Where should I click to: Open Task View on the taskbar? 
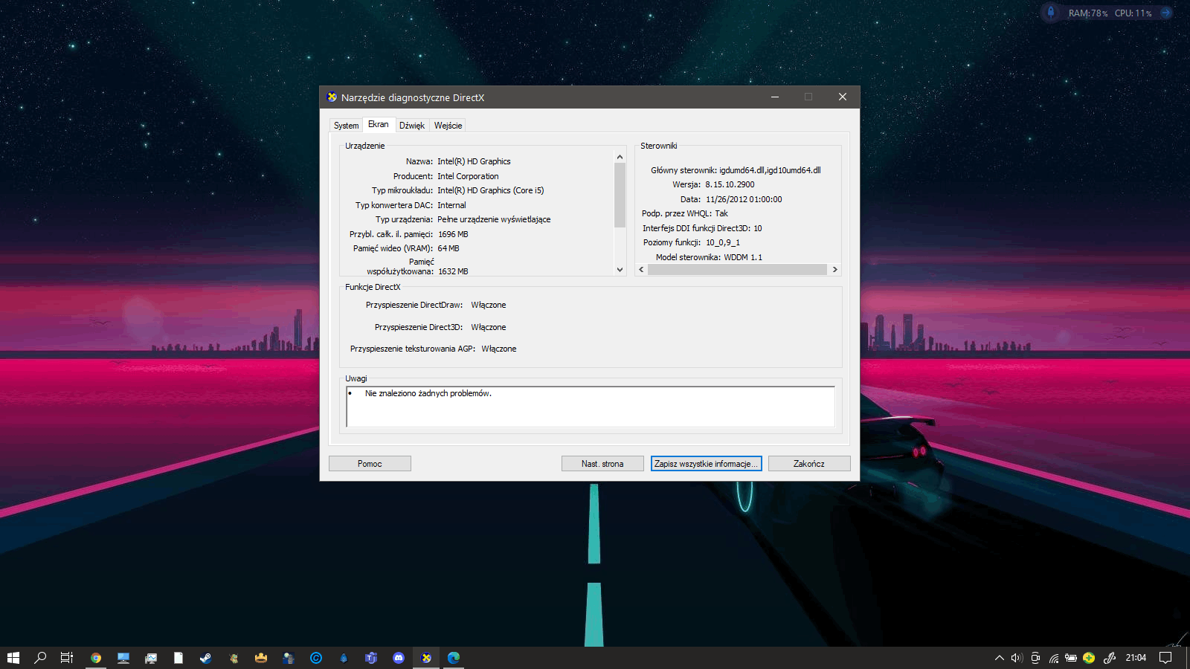pyautogui.click(x=67, y=658)
